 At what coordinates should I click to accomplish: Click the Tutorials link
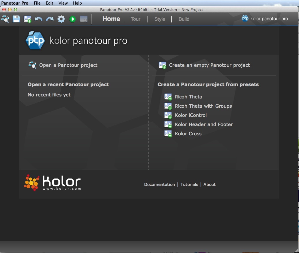pyautogui.click(x=189, y=184)
